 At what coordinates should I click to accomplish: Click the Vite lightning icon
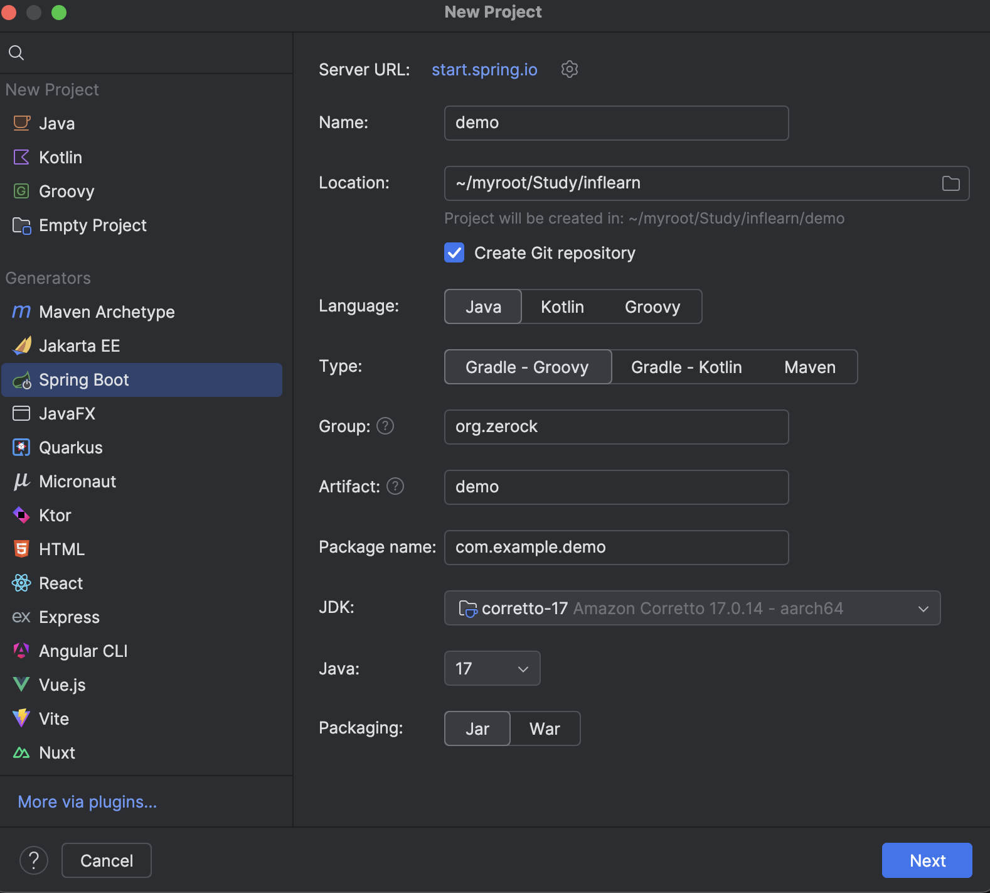coord(21,718)
